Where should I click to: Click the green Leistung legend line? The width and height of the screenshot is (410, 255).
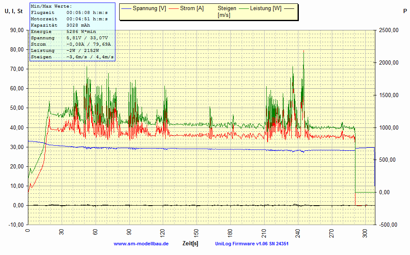click(x=244, y=8)
